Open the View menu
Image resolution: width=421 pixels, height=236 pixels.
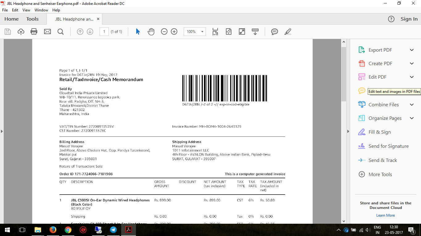(x=26, y=10)
